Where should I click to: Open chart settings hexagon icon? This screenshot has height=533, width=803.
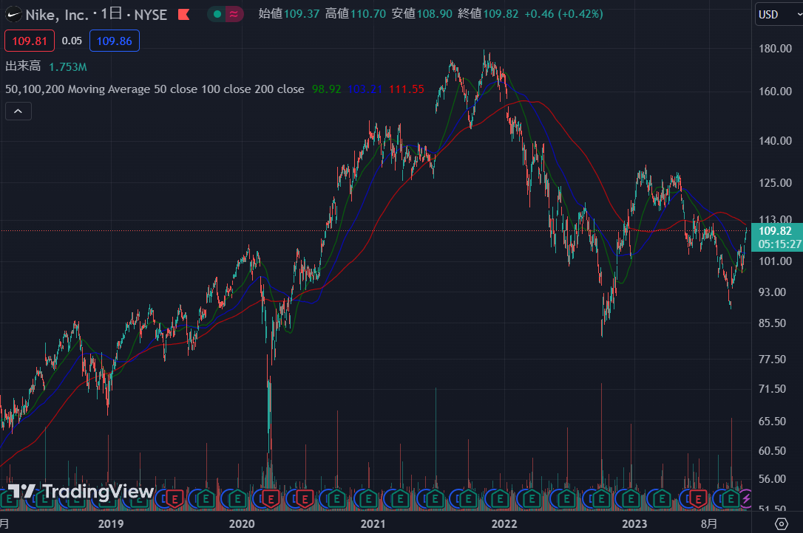tap(781, 523)
